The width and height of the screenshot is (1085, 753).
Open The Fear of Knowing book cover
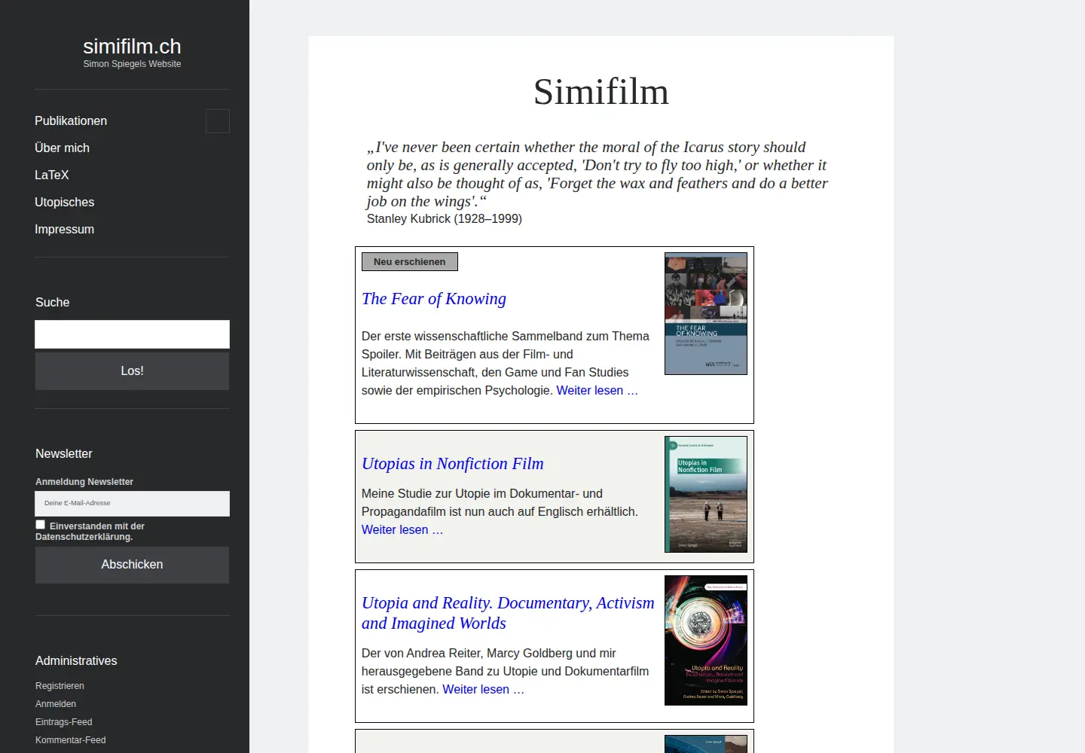pos(706,314)
